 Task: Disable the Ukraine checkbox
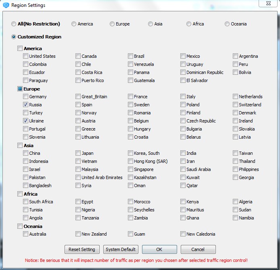(x=26, y=121)
